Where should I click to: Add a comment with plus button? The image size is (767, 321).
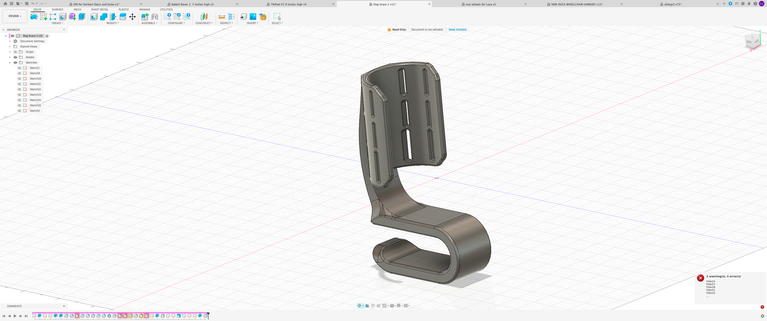(64, 306)
